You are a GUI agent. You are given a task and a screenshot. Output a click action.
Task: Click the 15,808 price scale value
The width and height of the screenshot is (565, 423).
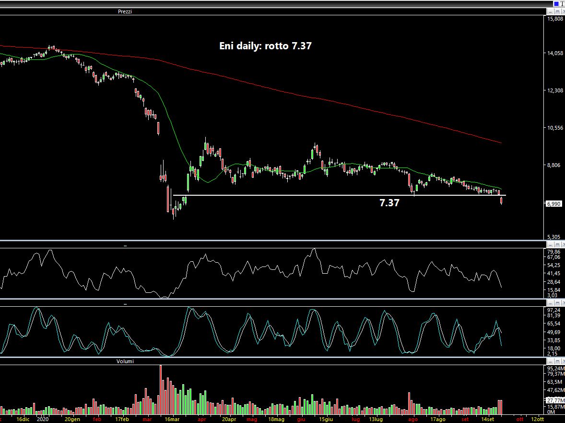point(555,18)
